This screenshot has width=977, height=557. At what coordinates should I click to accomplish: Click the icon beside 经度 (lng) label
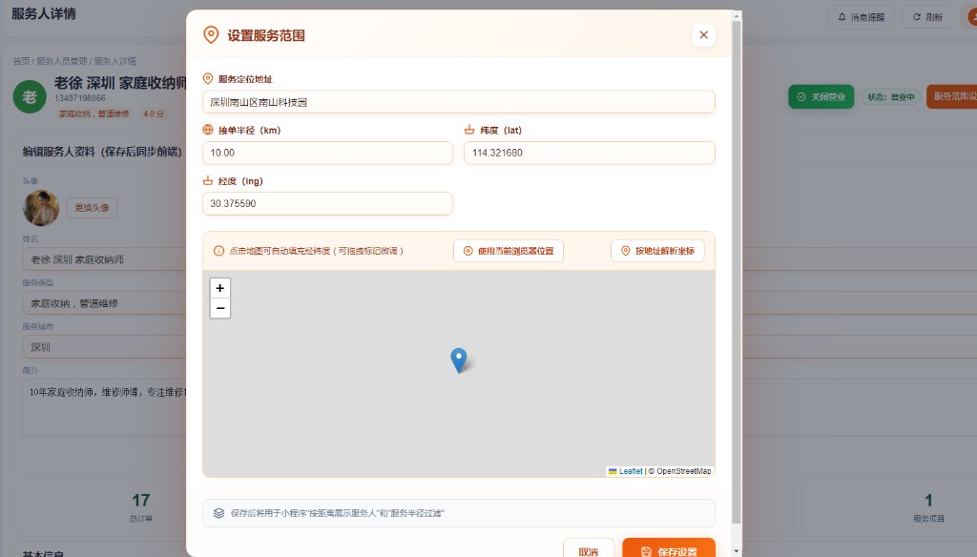click(x=208, y=180)
